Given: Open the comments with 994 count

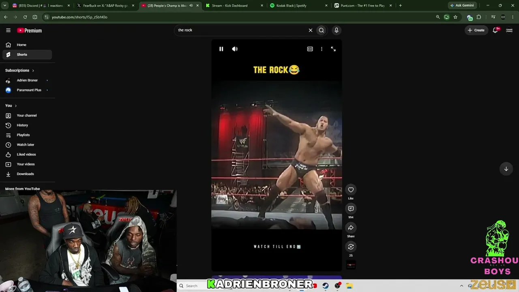Looking at the screenshot, I should (x=351, y=208).
